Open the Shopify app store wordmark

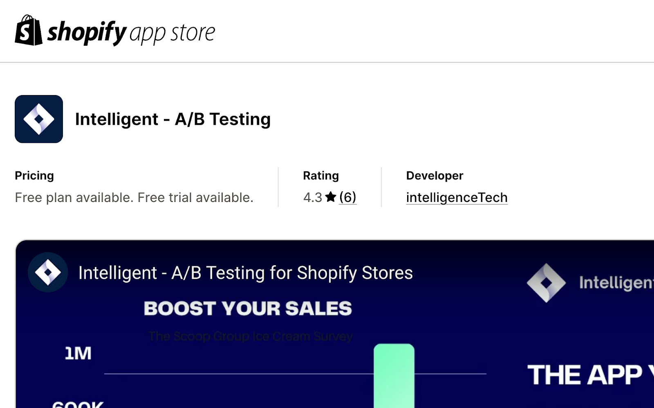131,33
